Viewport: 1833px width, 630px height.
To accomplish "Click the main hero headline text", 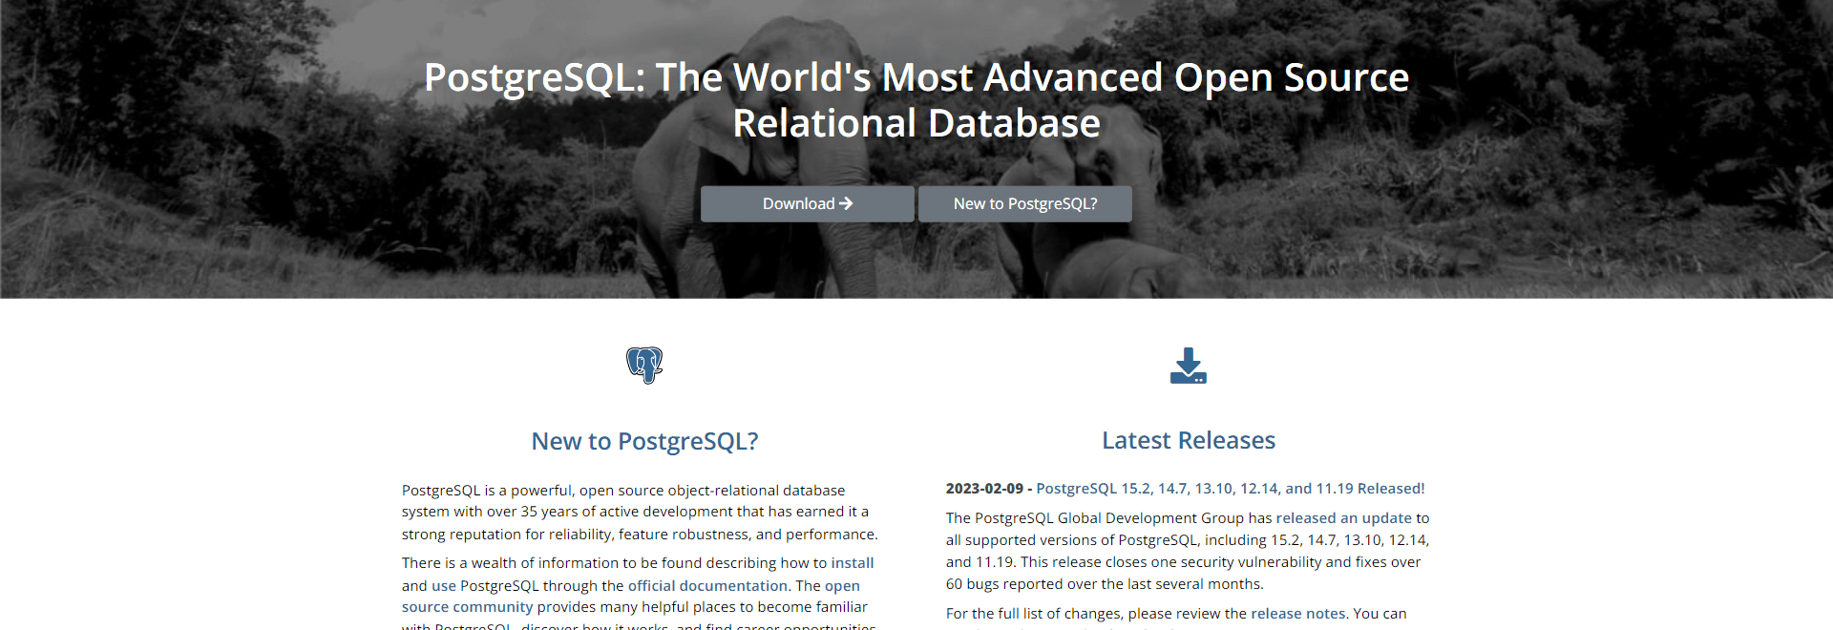I will click(x=916, y=100).
